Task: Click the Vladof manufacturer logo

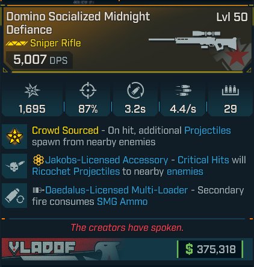Action: (x=42, y=248)
